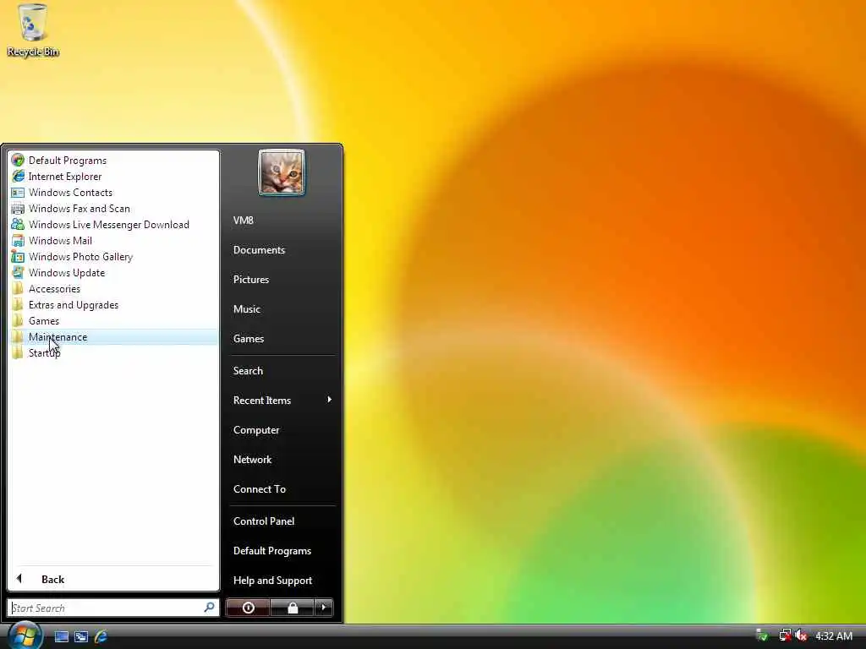Click the muted volume tray icon

(801, 635)
